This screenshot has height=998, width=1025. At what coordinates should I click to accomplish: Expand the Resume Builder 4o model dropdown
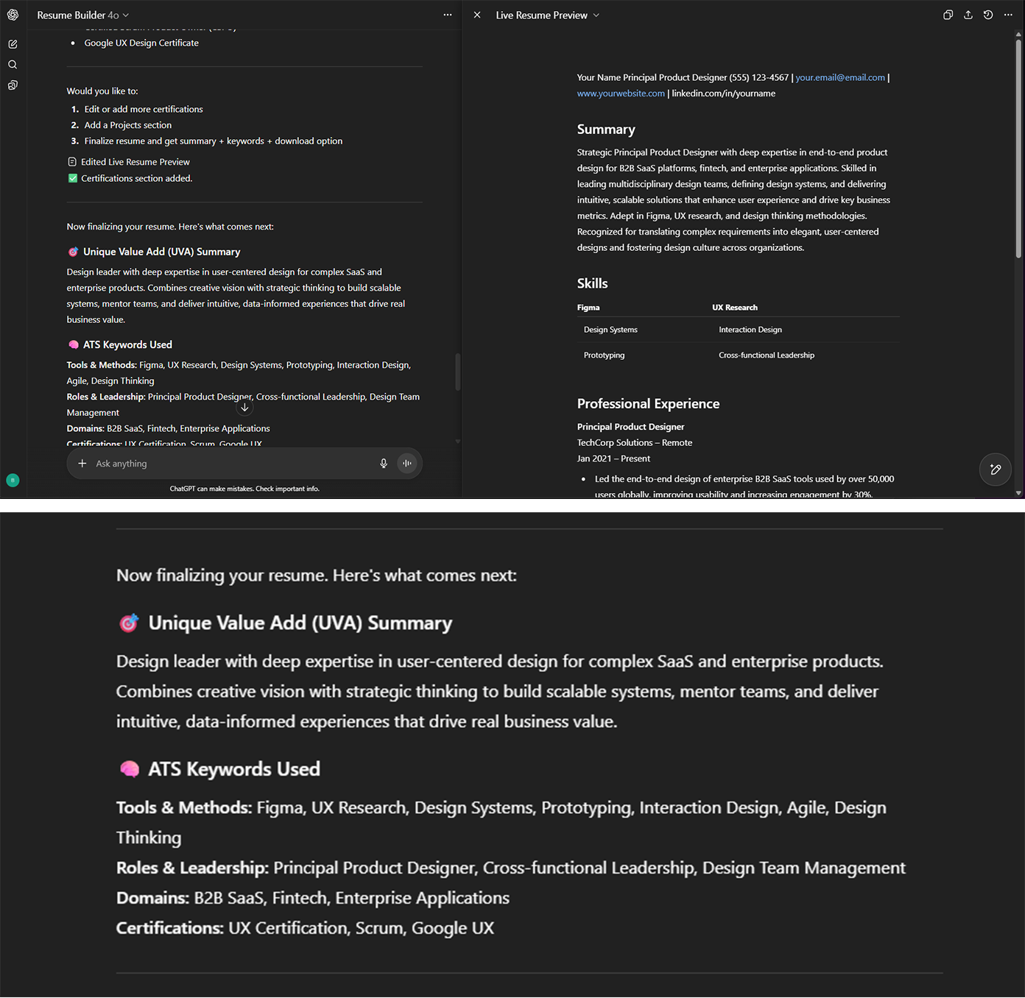click(x=82, y=15)
